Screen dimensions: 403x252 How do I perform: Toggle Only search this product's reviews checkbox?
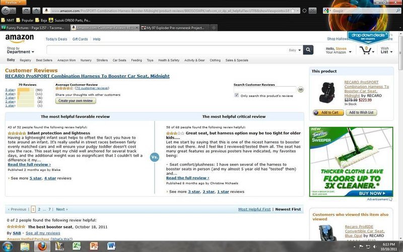tap(236, 95)
